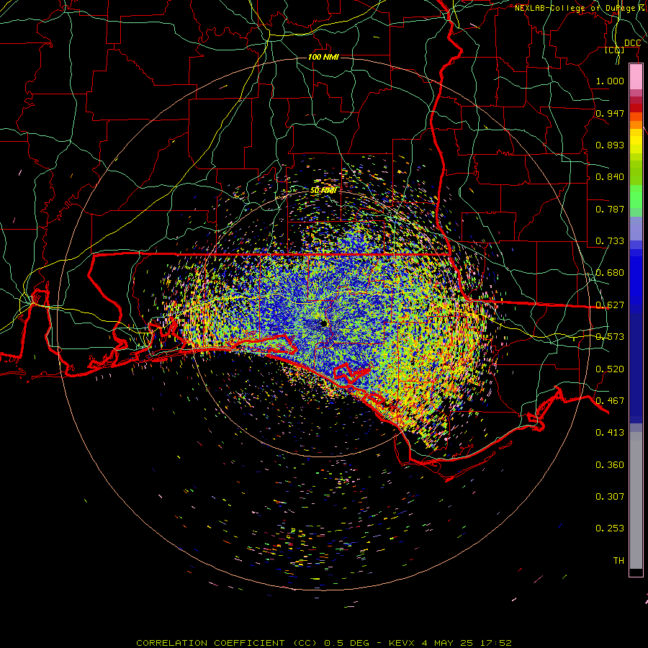The width and height of the screenshot is (648, 648).
Task: Click the pink 1.000 color bar segment
Action: 636,77
